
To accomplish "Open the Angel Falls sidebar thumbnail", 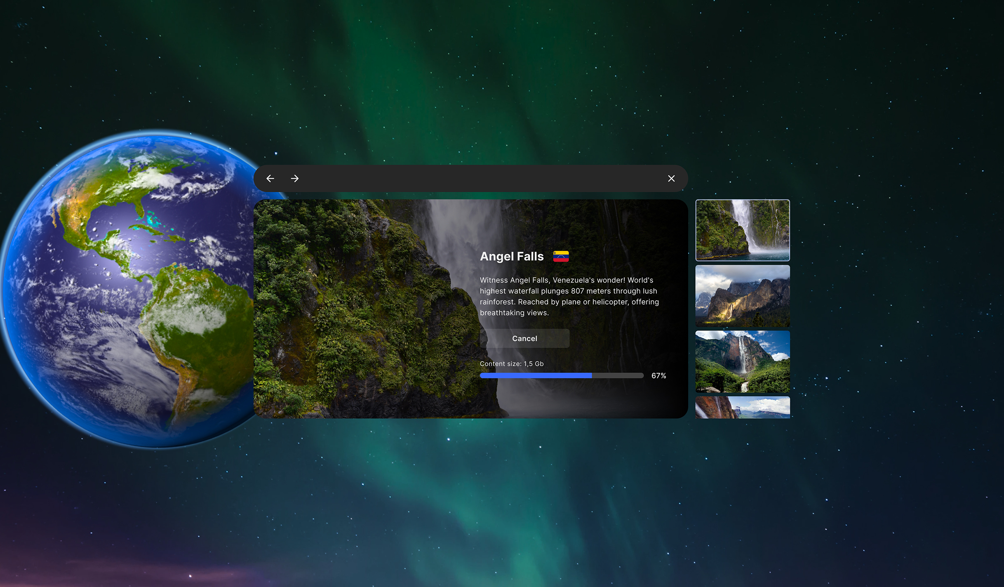I will click(742, 361).
